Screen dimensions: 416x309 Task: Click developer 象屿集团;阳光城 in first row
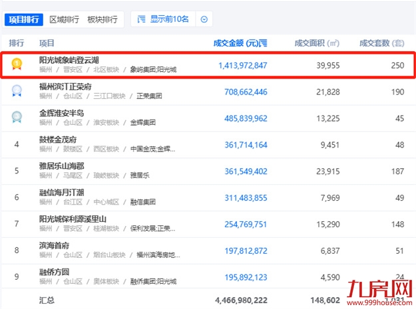point(153,70)
